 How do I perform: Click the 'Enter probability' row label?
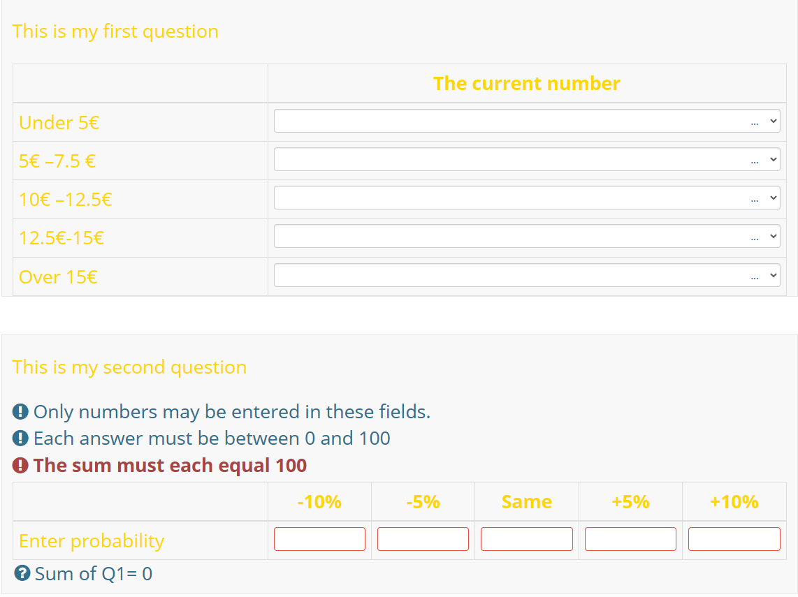point(92,541)
